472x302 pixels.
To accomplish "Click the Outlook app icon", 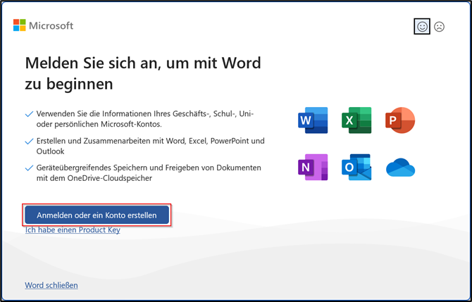I will pos(356,167).
